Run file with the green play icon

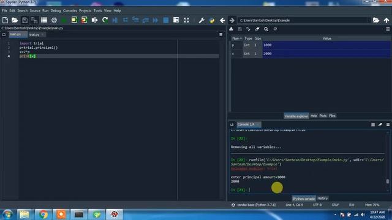tap(64, 20)
